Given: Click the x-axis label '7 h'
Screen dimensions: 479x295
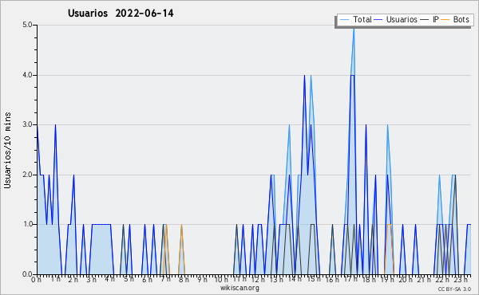Looking at the screenshot, I should pyautogui.click(x=165, y=279).
